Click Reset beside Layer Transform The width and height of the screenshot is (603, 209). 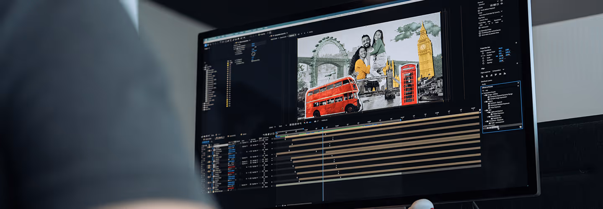[x=500, y=48]
